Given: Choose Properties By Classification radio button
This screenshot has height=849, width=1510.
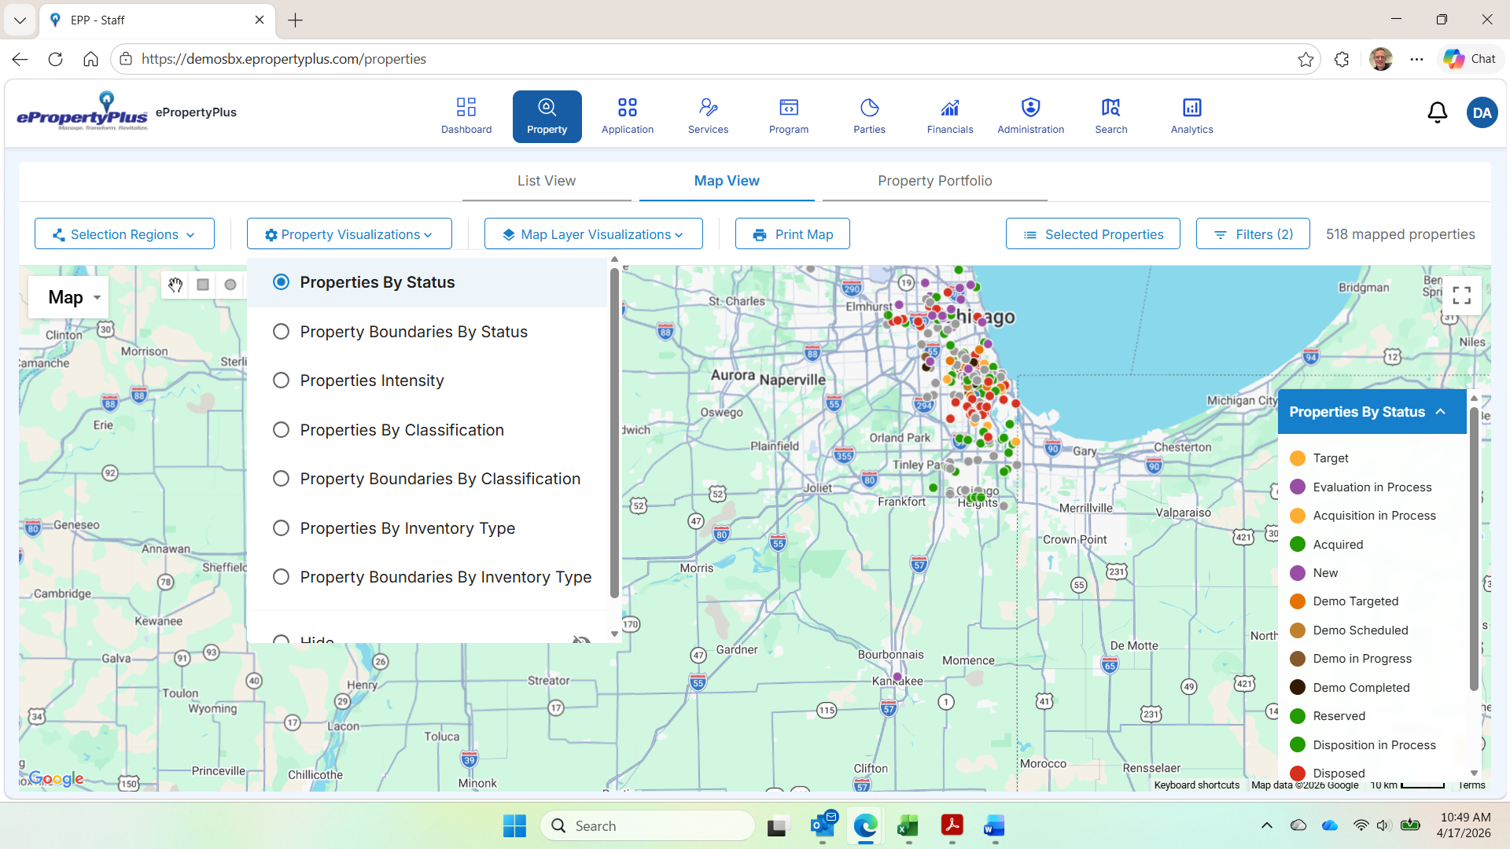Looking at the screenshot, I should (x=281, y=430).
